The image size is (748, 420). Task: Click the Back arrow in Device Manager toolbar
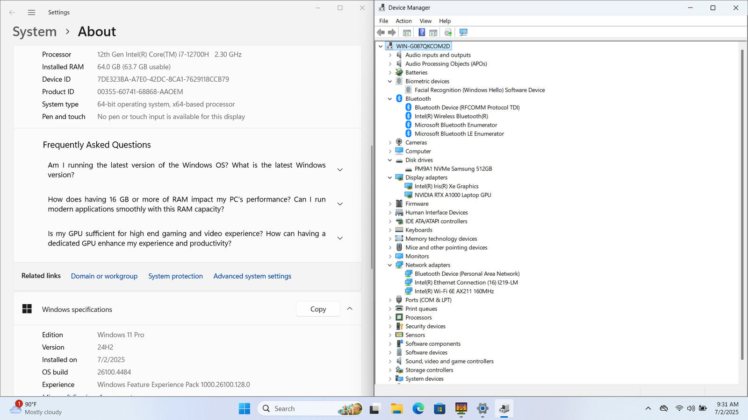click(381, 32)
